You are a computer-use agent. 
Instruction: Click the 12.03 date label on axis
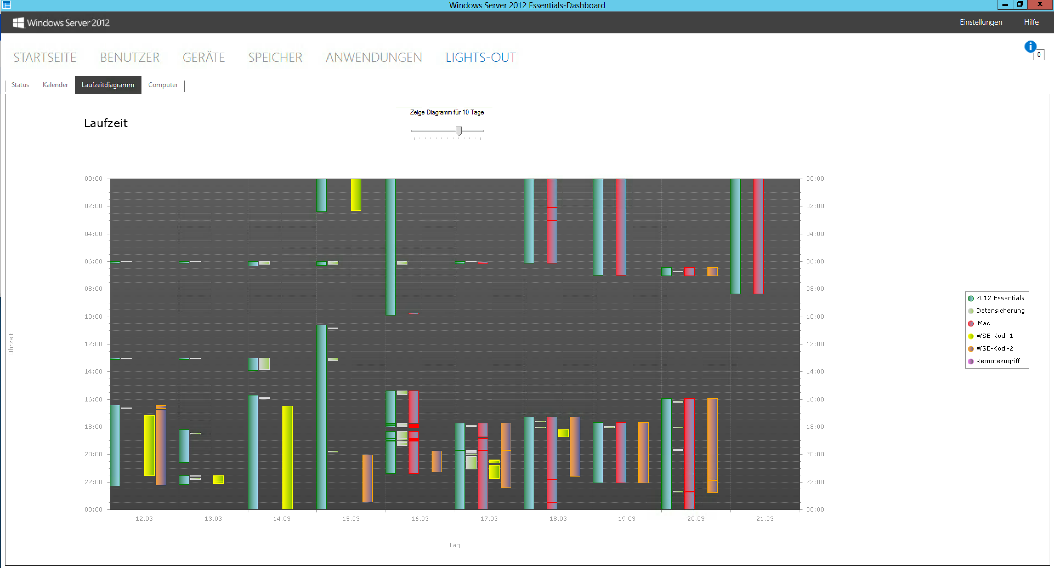tap(144, 519)
